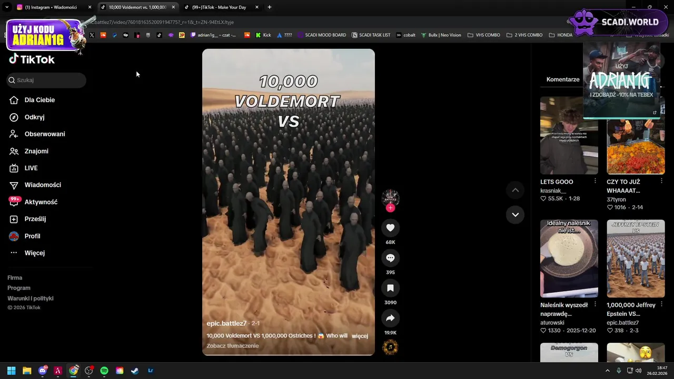
Task: Expand video caption with więcej
Action: (x=360, y=336)
